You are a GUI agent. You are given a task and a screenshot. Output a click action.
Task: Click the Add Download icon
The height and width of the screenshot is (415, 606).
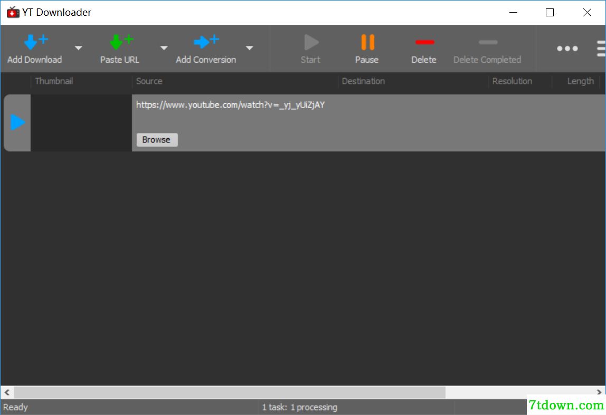tap(35, 42)
